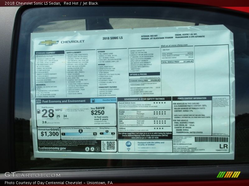This screenshot has height=186, width=249.
Task: Click the 2018 Sonic LS title
Action: click(x=112, y=38)
